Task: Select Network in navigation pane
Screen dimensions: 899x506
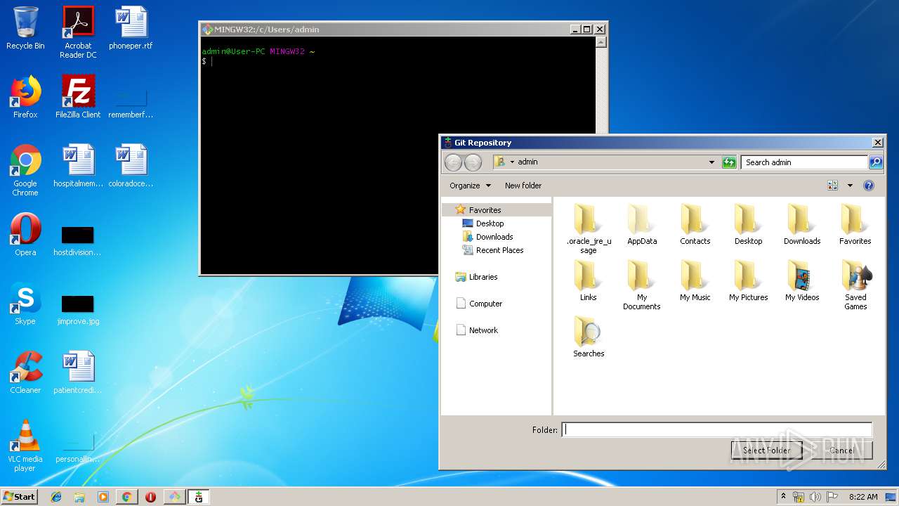Action: 477,330
